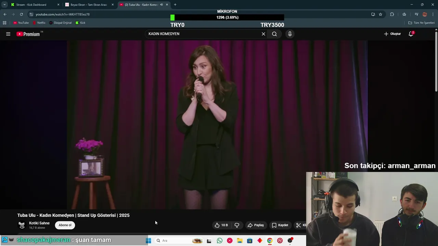This screenshot has width=438, height=246.
Task: Run search with the magnifier button
Action: (x=274, y=34)
